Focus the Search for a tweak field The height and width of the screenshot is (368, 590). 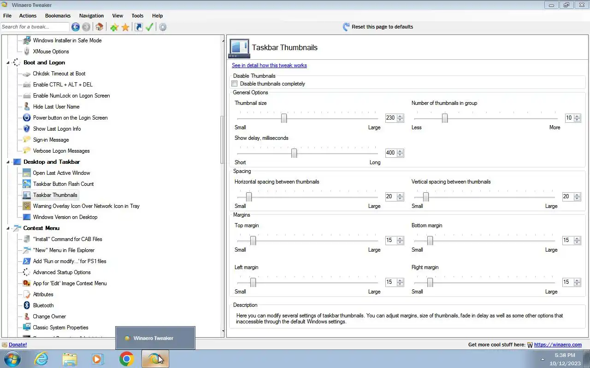pyautogui.click(x=35, y=27)
